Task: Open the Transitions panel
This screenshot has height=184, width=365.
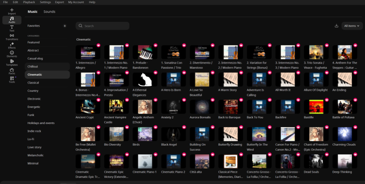Action: pos(12,37)
